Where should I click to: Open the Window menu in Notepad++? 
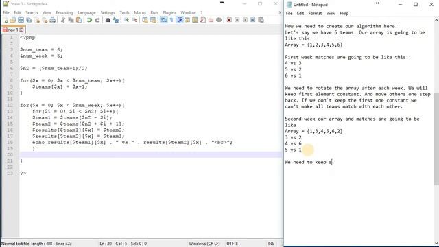pos(188,12)
